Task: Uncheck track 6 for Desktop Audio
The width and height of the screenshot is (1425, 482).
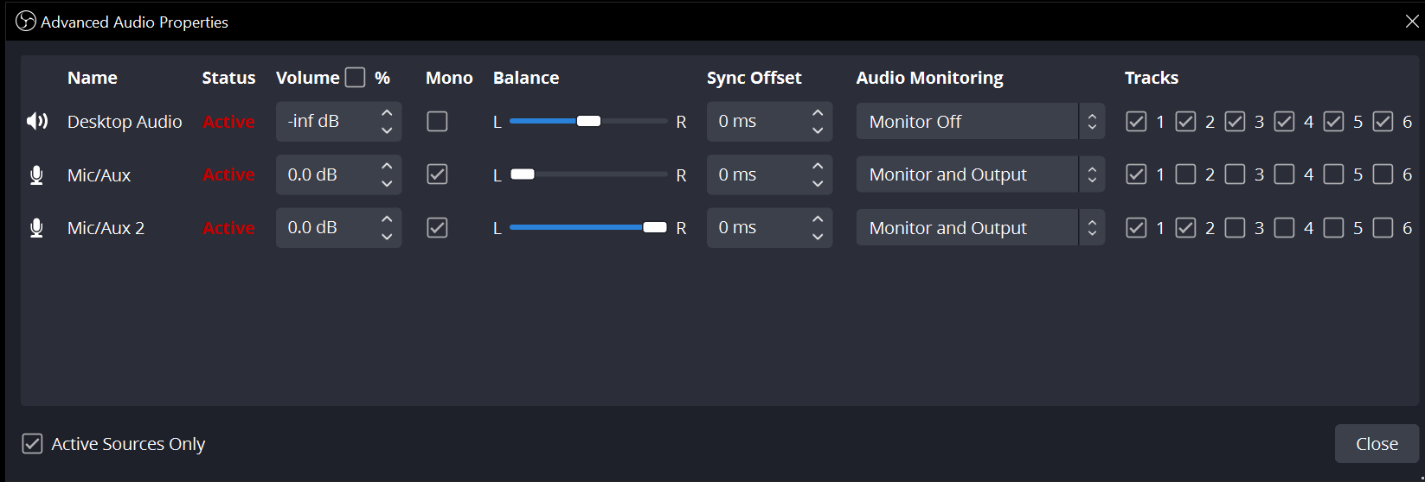Action: [1383, 122]
